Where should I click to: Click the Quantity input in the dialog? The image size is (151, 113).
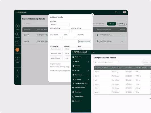85,38
